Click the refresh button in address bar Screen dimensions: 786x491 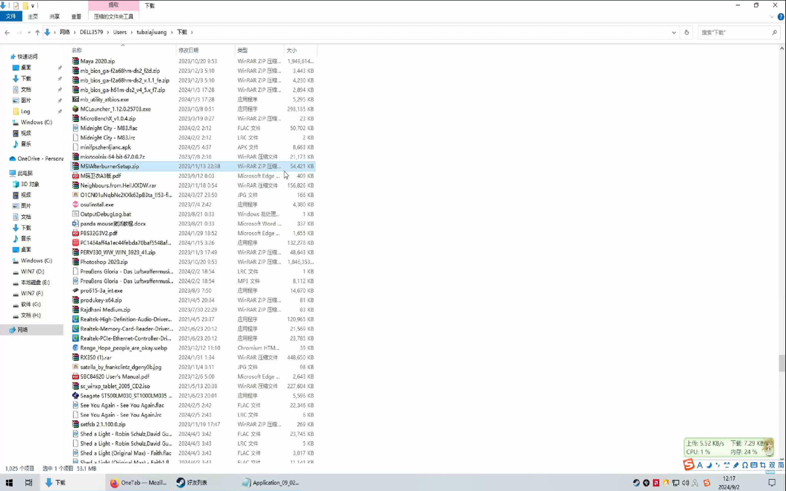686,33
